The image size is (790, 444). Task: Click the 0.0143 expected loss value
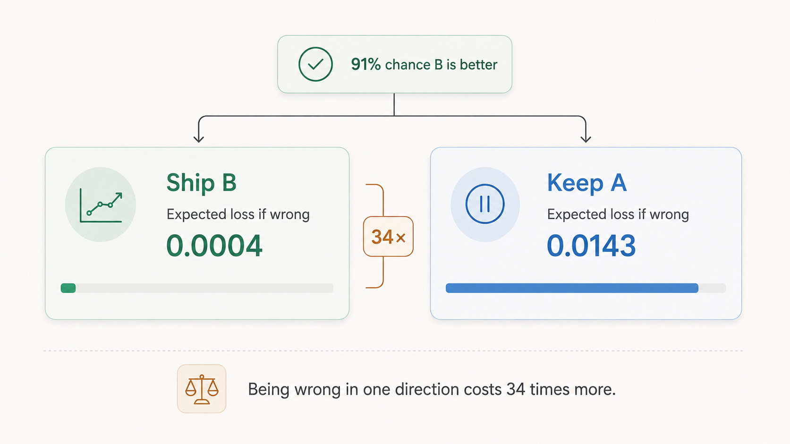[x=591, y=246]
